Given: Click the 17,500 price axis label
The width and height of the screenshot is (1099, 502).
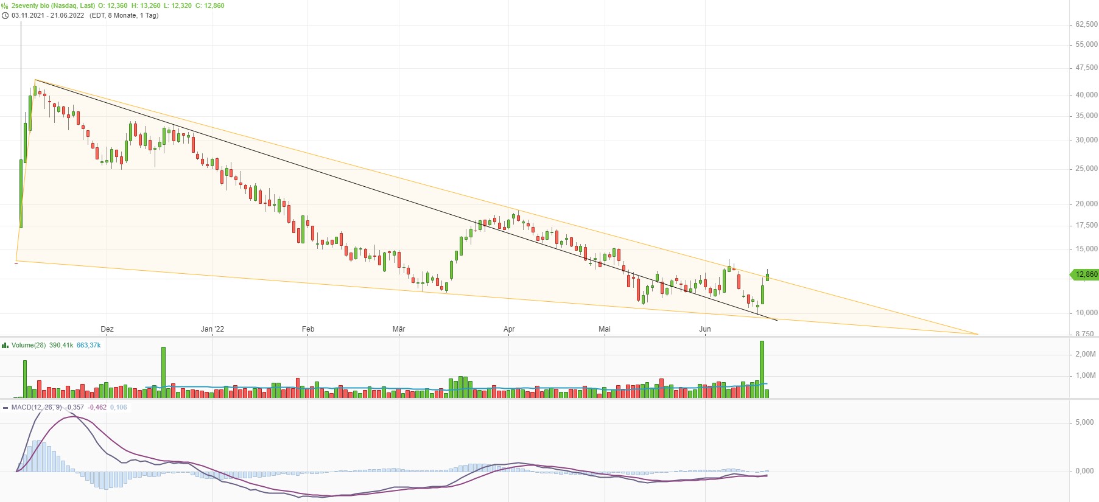Looking at the screenshot, I should 1086,225.
